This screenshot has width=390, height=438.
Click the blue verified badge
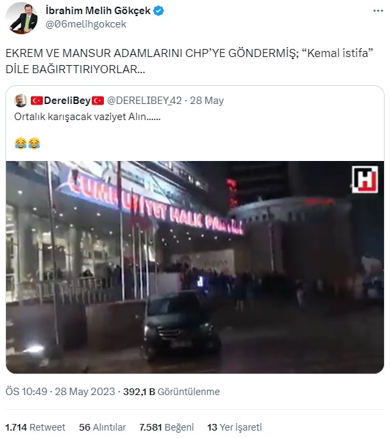(x=158, y=11)
